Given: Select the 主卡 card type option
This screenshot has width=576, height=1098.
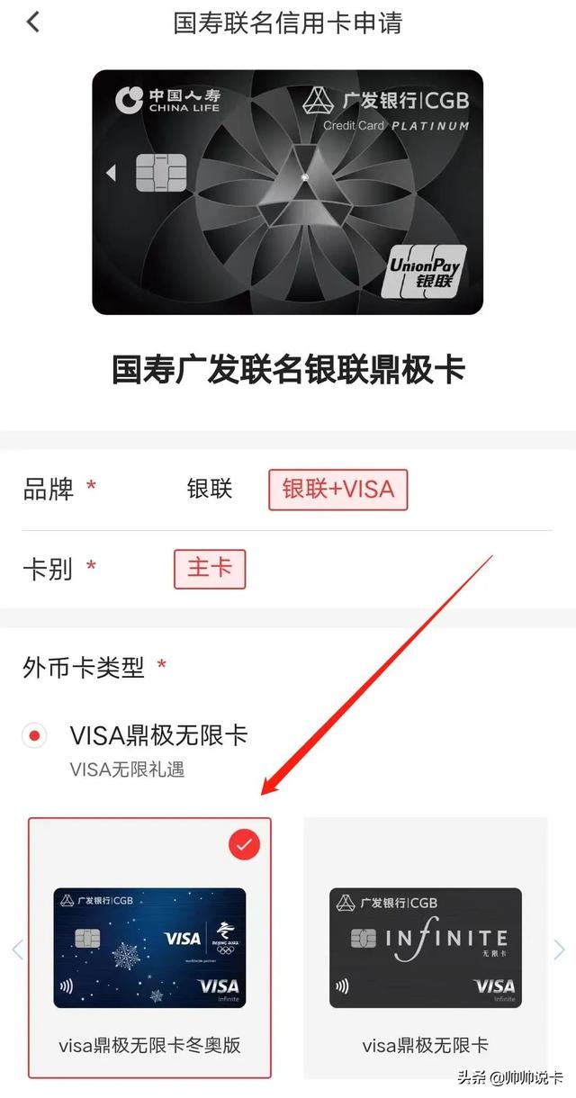Looking at the screenshot, I should coord(210,569).
